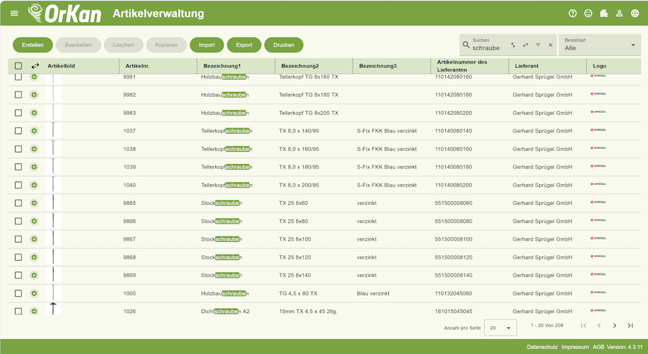
Task: Open the search filter icon
Action: 538,45
